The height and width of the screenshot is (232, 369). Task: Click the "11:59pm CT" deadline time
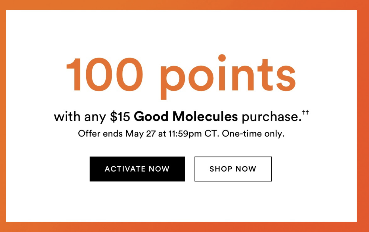192,133
